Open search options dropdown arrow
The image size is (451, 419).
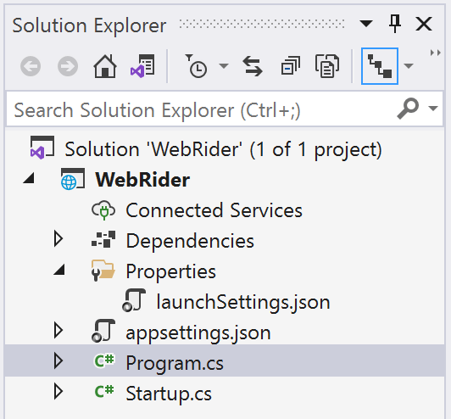point(433,109)
